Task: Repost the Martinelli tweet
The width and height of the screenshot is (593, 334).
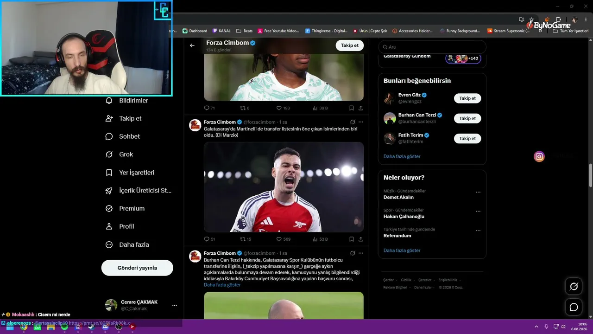Action: 246,239
